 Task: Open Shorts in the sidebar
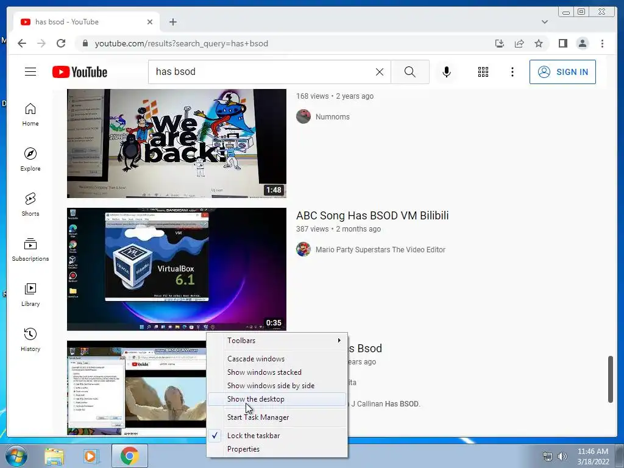[x=30, y=205]
